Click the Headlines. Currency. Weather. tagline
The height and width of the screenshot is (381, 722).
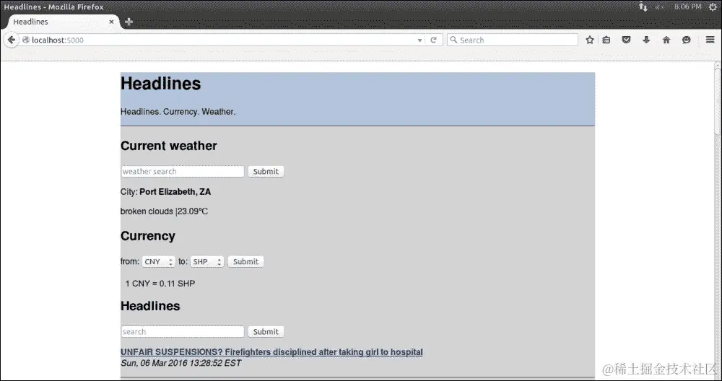click(178, 112)
